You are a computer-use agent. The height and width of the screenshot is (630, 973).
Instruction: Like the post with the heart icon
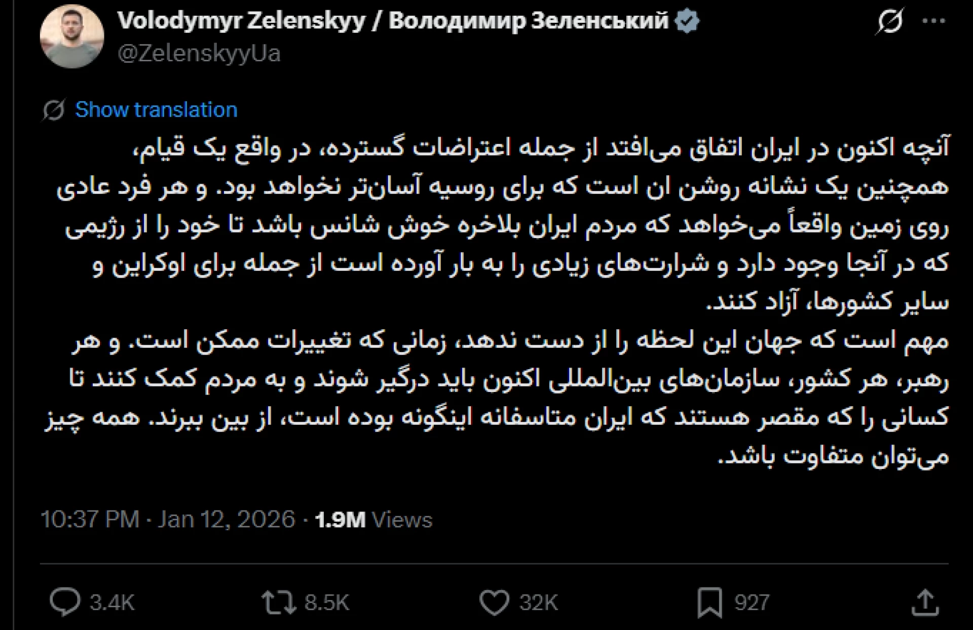click(x=494, y=603)
